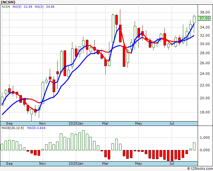Screen dimensions: 213x171
Task: Click Nov on the MACD panel date axis
Action: coord(43,163)
